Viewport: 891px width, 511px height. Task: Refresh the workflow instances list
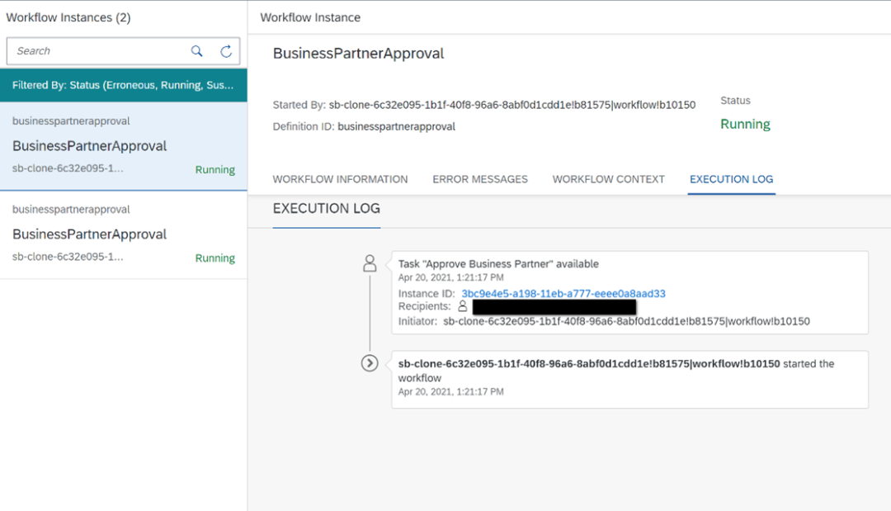point(226,51)
